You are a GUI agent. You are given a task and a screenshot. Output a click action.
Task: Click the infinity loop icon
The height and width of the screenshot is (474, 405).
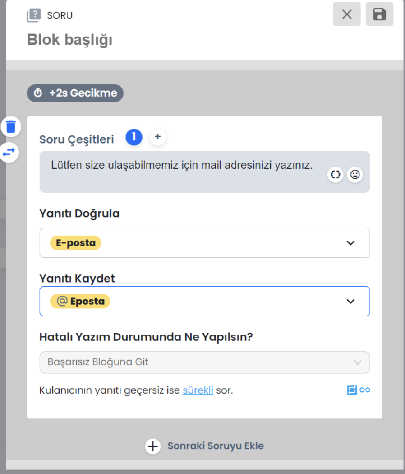pos(365,390)
